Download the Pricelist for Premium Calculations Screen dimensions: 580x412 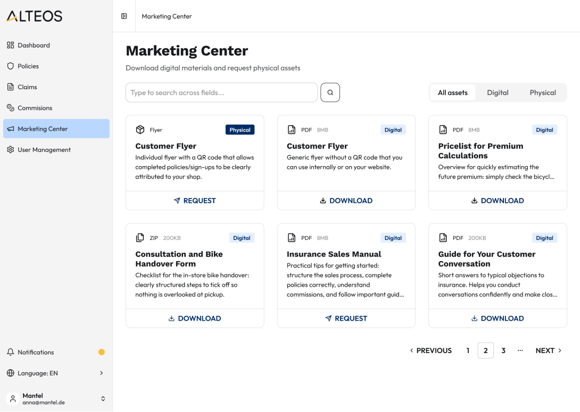498,201
